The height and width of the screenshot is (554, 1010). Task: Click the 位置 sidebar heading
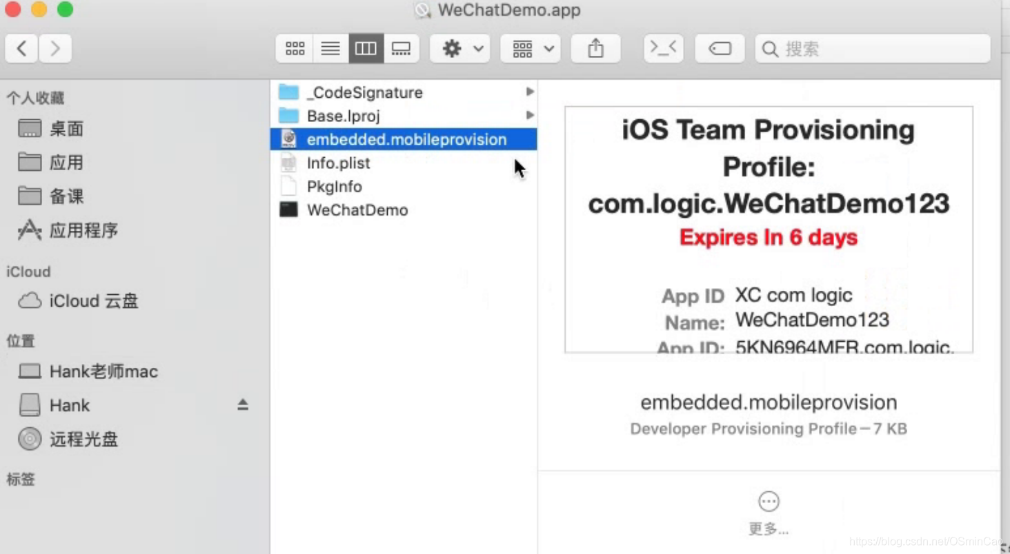pos(21,341)
